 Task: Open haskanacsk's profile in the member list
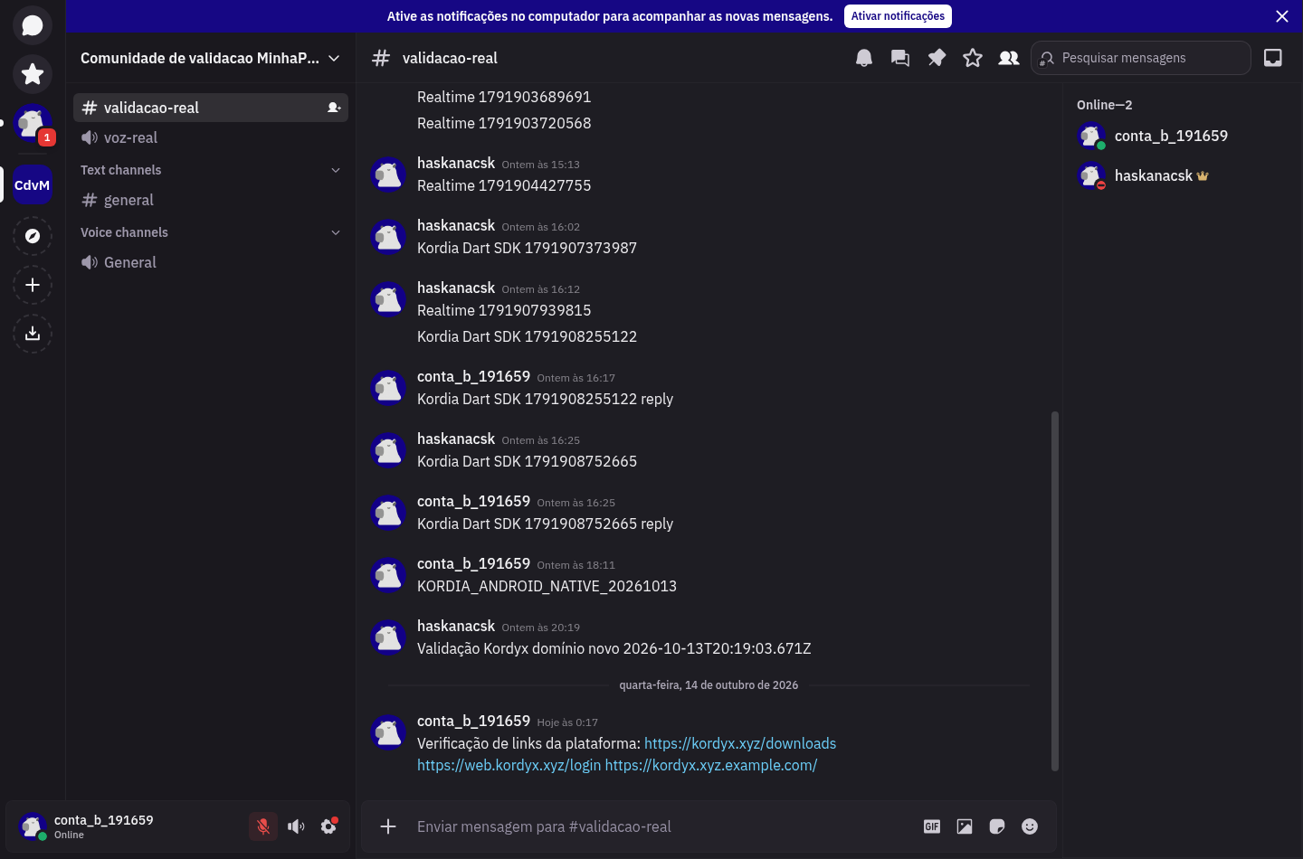[x=1183, y=175]
